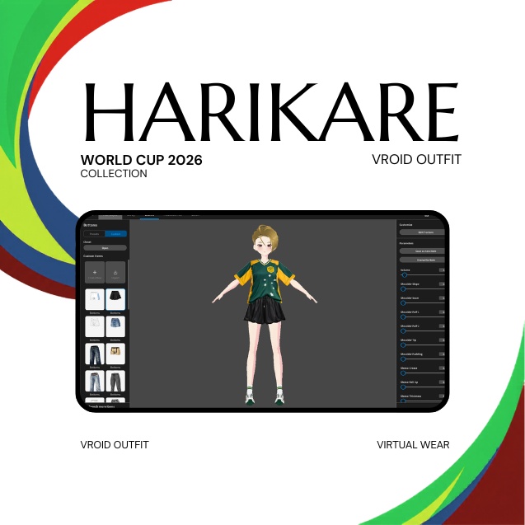Select the khaki shorts bottoms thumbnail
This screenshot has width=525, height=525.
pos(115,354)
